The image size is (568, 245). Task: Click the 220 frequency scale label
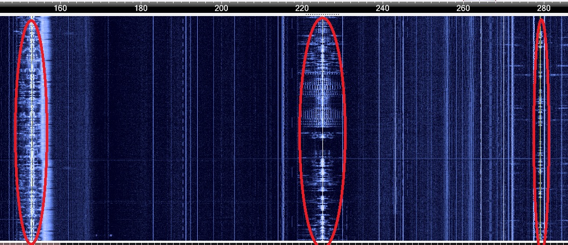pos(302,9)
